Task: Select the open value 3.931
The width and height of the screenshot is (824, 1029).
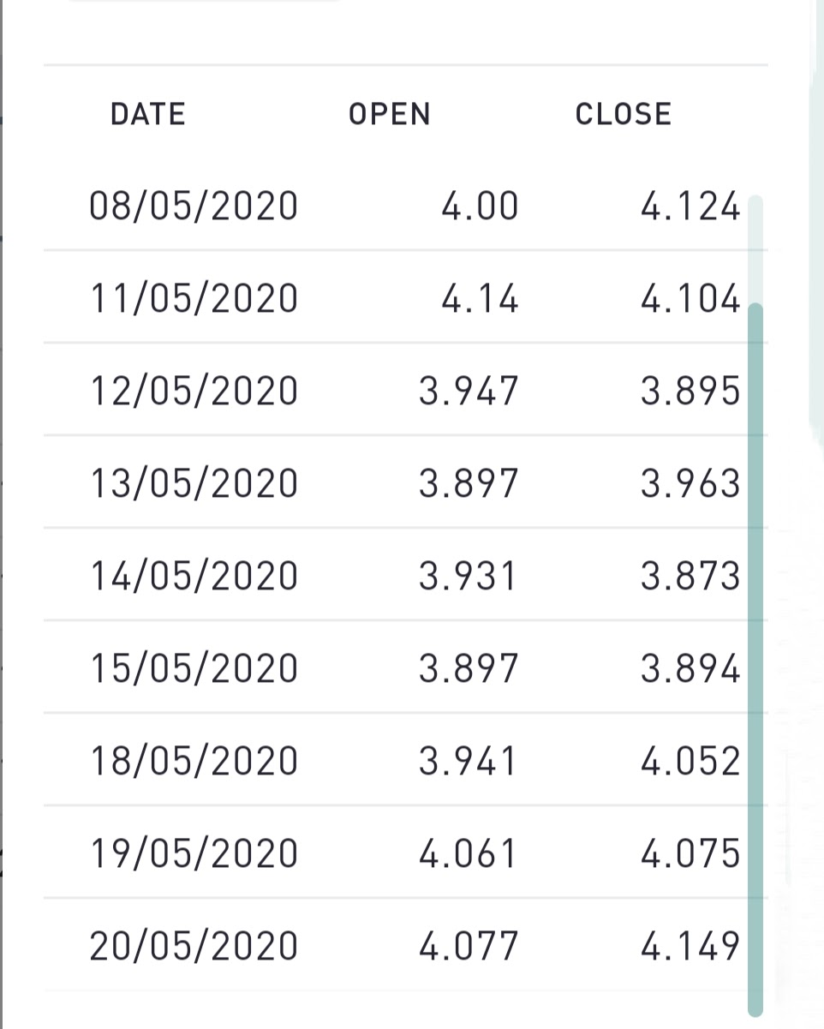Action: tap(469, 577)
